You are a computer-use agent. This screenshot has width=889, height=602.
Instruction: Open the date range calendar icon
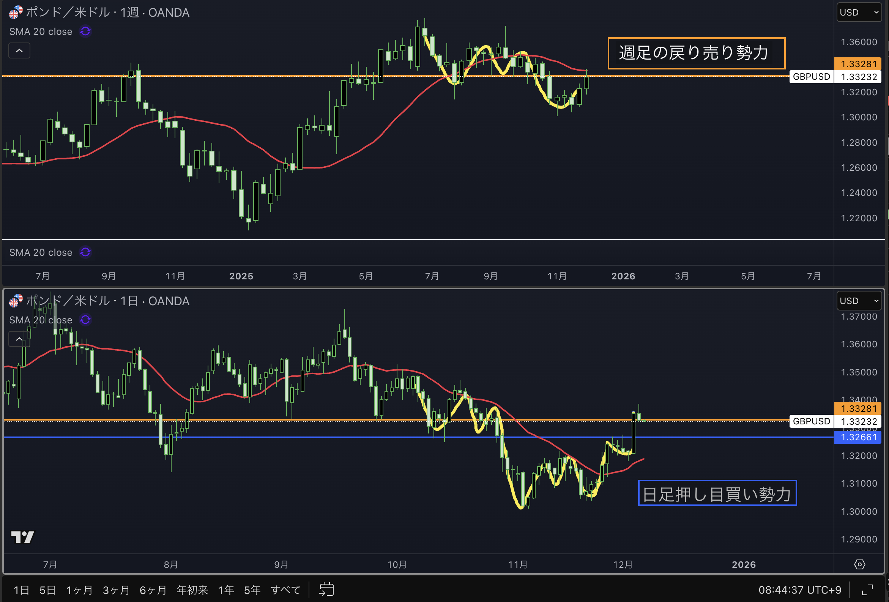tap(326, 589)
